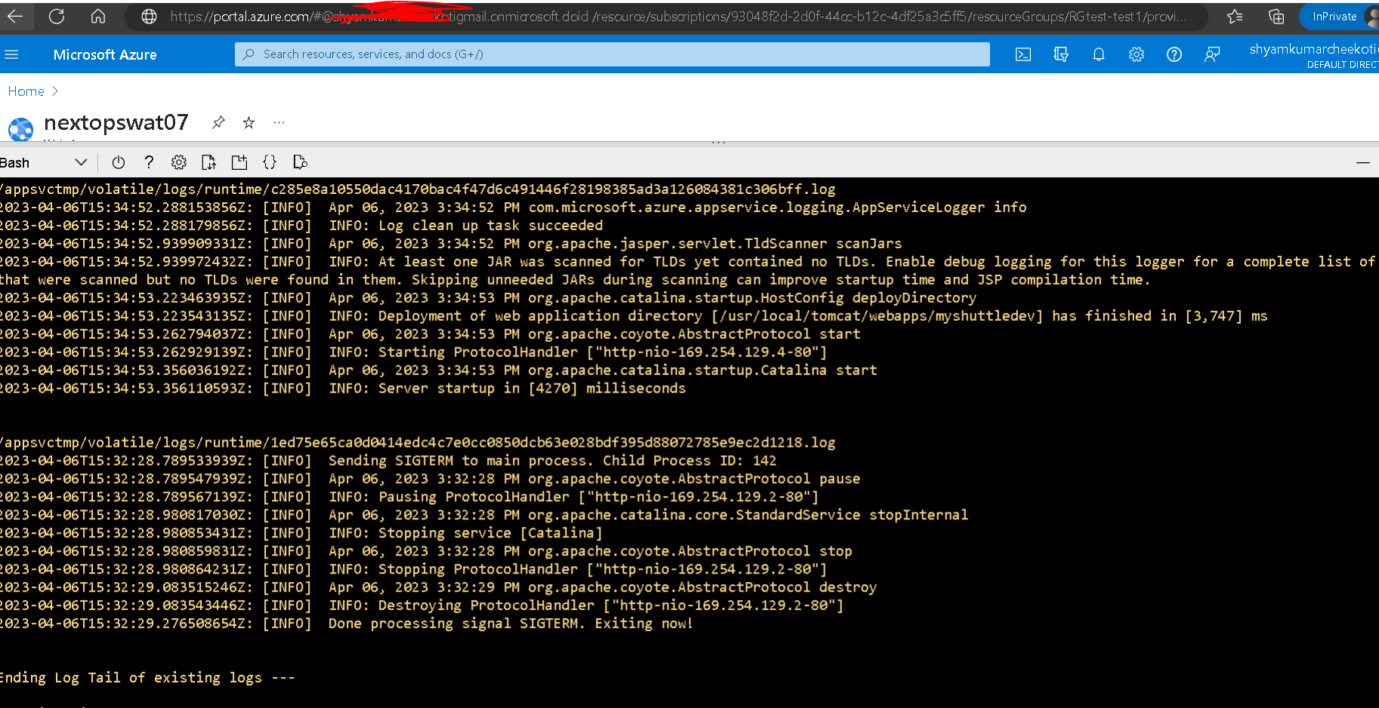The image size is (1379, 708).
Task: Open the web preview icon
Action: click(300, 162)
